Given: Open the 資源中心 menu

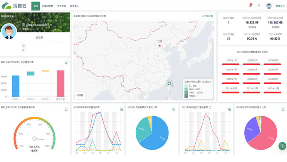Looking at the screenshot, I should coord(74,6).
